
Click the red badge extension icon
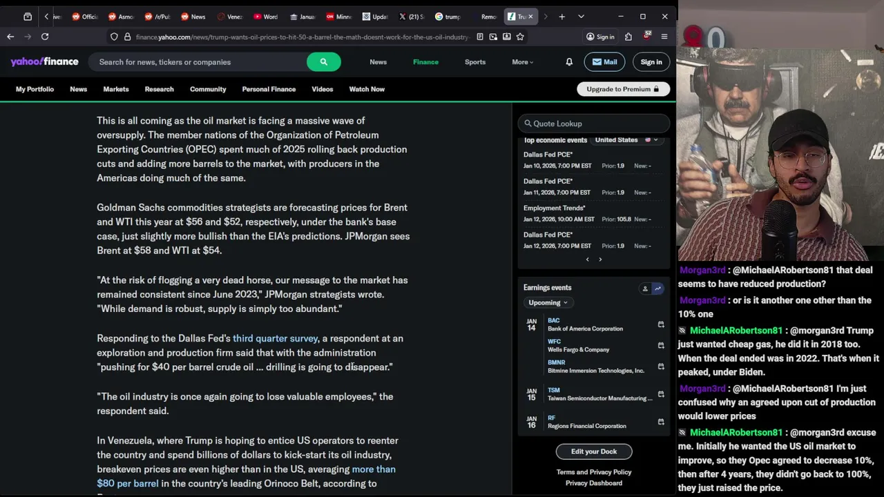coord(647,36)
